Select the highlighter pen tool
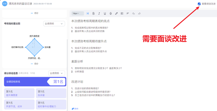Image resolution: width=217 pixels, height=111 pixels. tap(116, 13)
